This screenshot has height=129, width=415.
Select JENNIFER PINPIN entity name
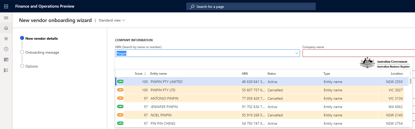click(164, 107)
